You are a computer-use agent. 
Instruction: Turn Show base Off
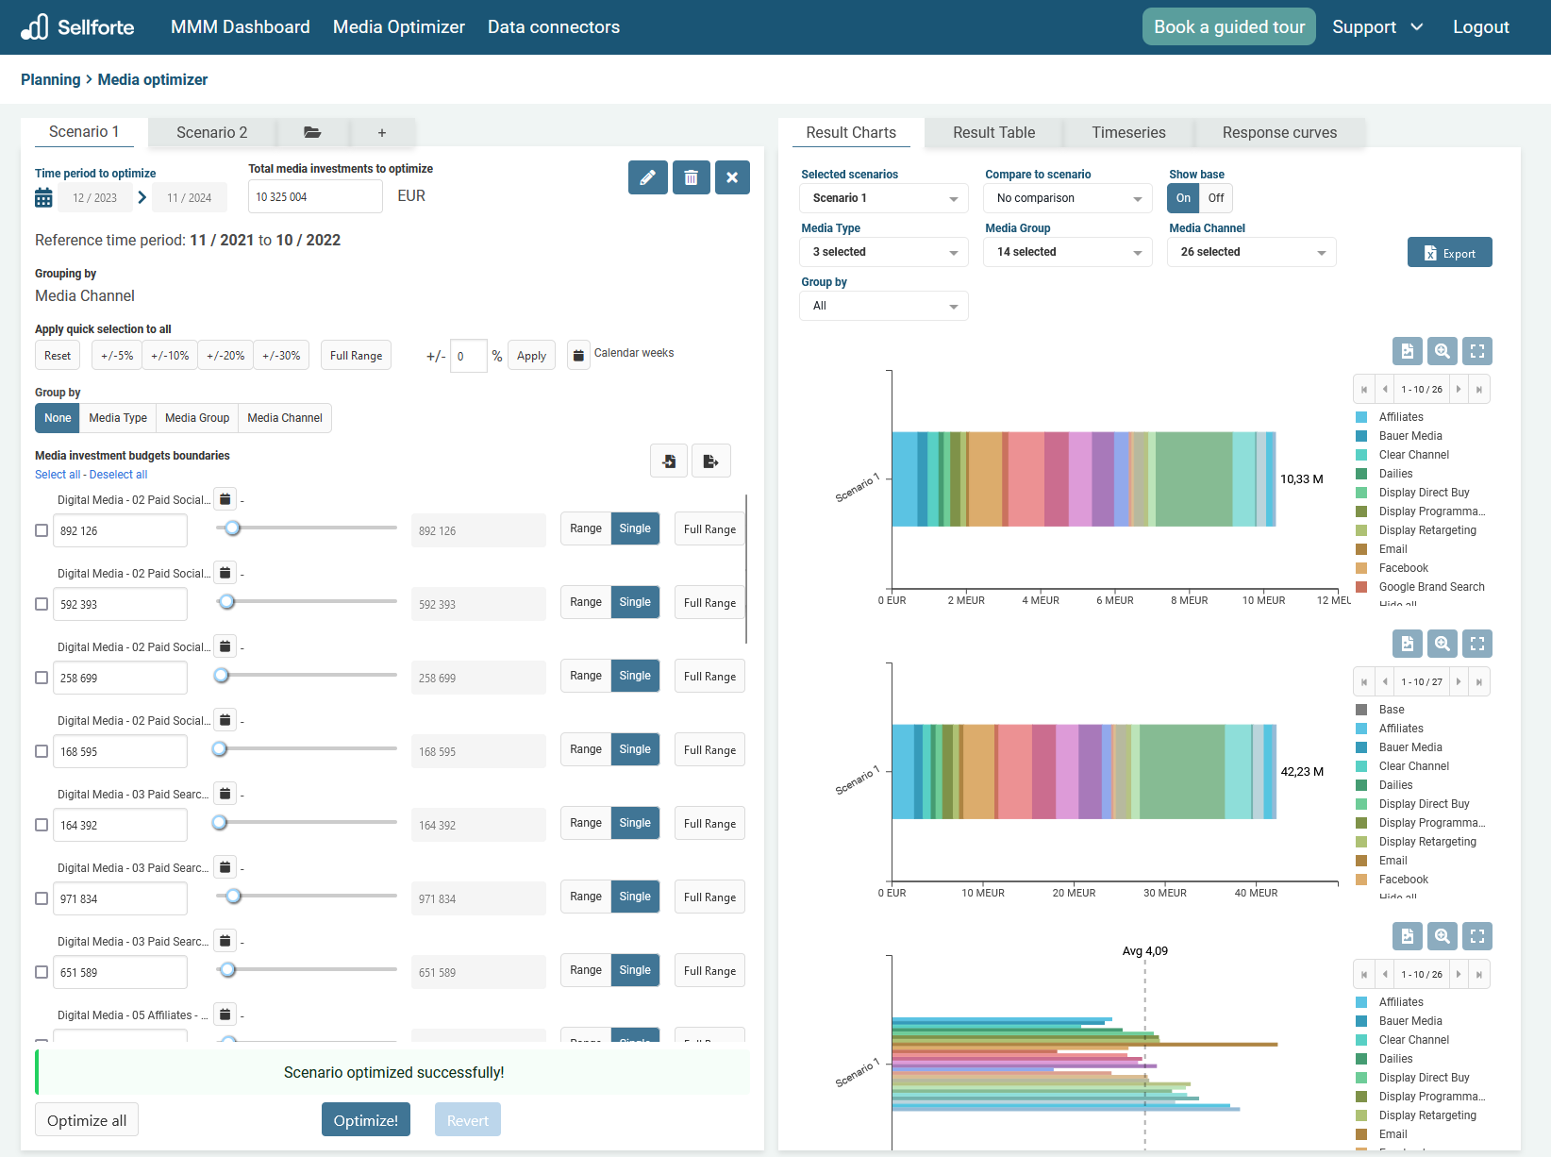point(1215,198)
